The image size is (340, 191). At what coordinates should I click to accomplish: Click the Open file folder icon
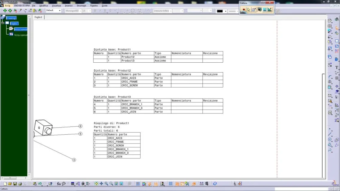10,184
